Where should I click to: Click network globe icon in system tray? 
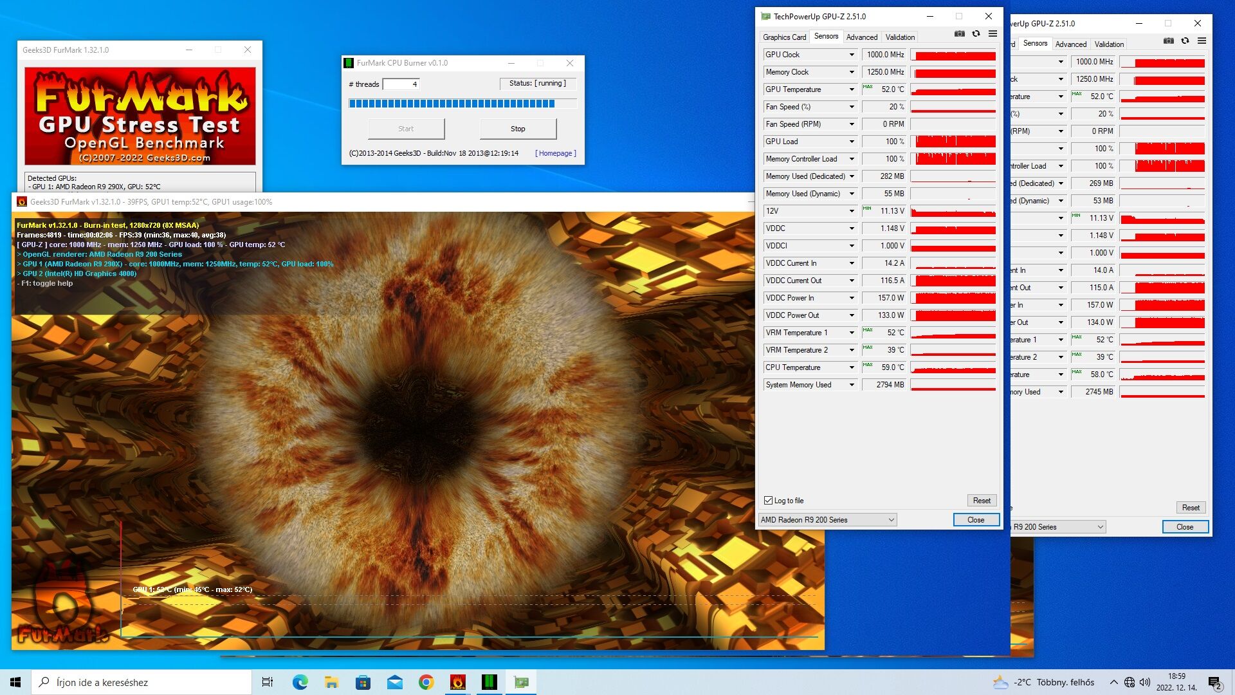click(1130, 682)
